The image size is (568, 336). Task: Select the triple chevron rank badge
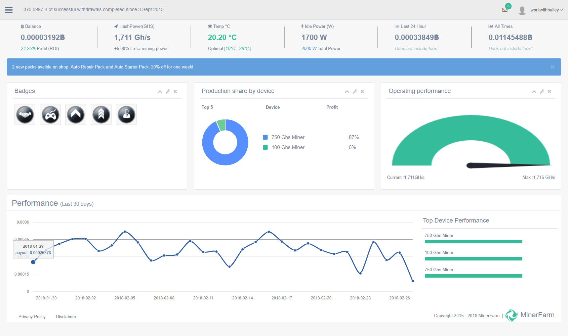pos(101,114)
